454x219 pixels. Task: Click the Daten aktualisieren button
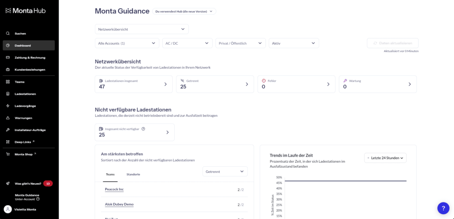coord(392,43)
